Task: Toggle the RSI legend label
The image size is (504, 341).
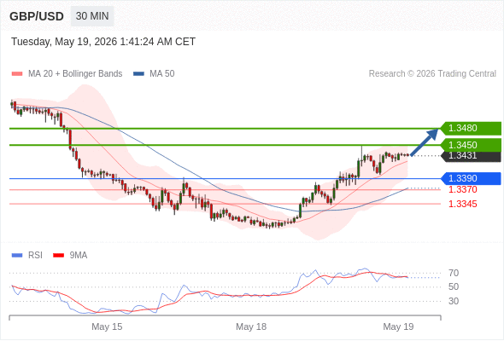Action: [35, 256]
